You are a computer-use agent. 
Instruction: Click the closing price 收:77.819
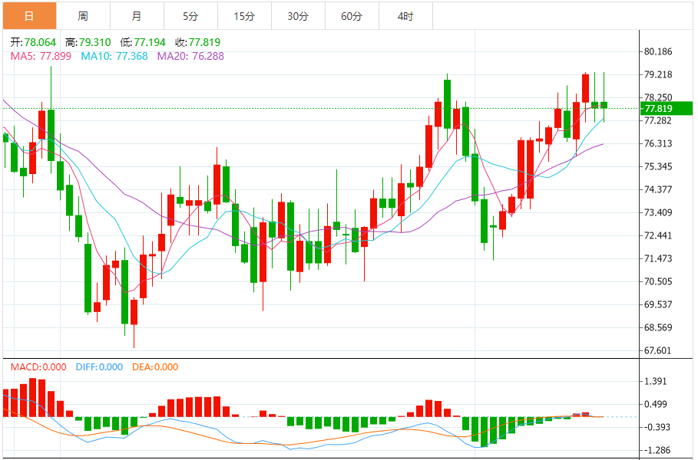[197, 42]
